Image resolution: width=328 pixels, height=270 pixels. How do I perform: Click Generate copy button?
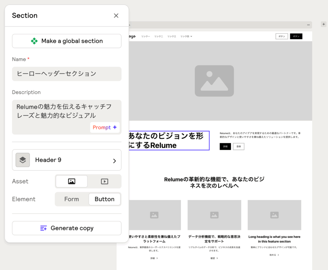click(67, 228)
